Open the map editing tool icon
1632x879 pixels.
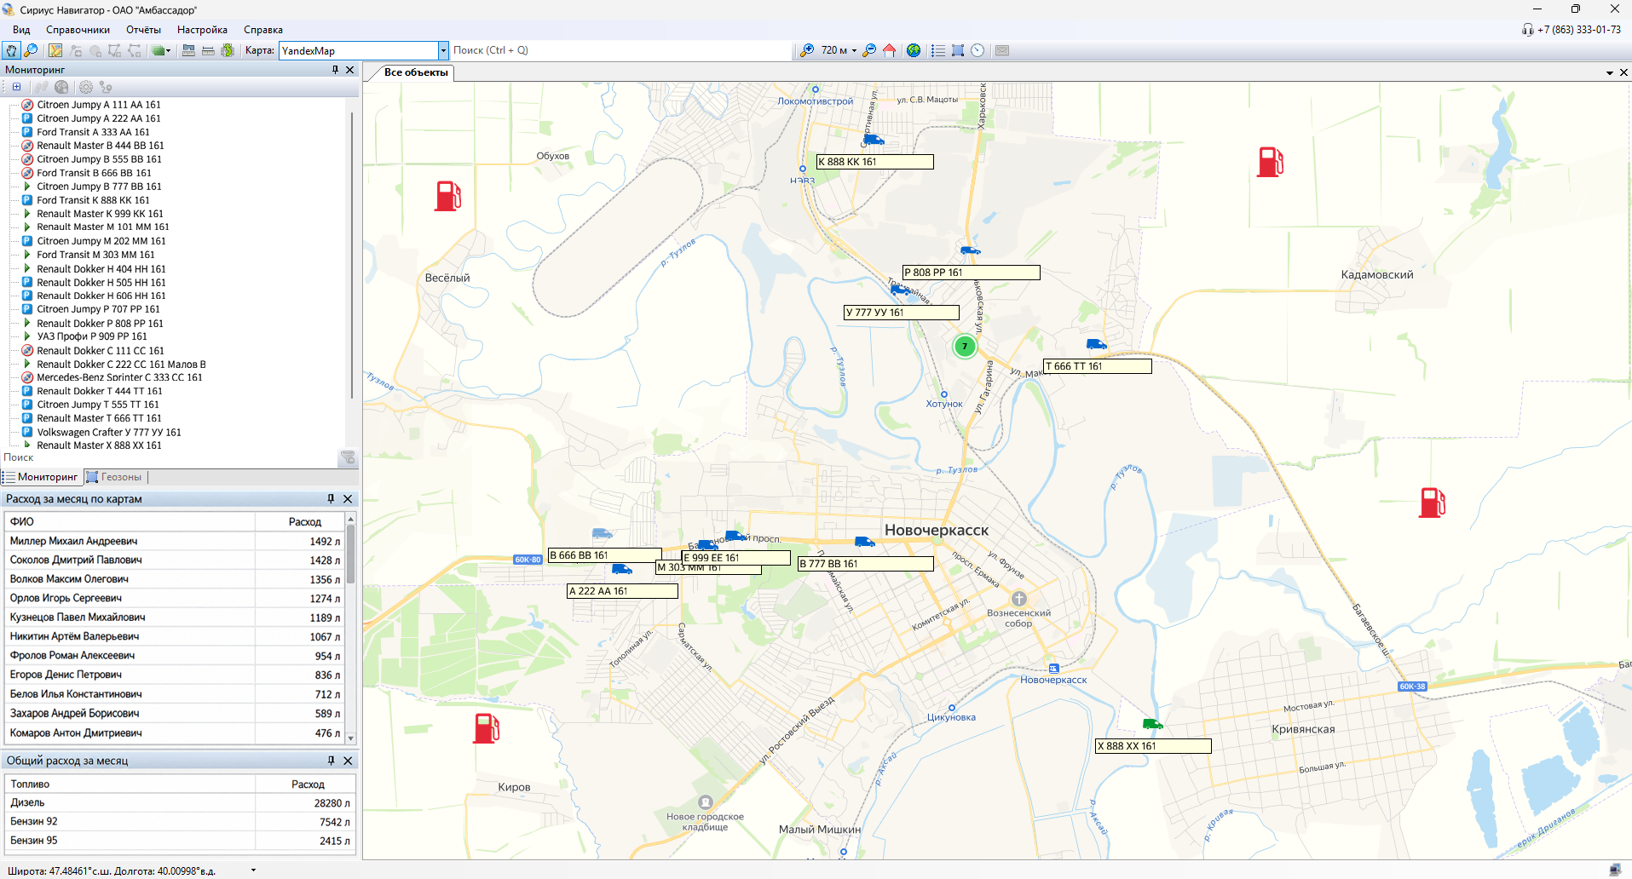tap(55, 50)
